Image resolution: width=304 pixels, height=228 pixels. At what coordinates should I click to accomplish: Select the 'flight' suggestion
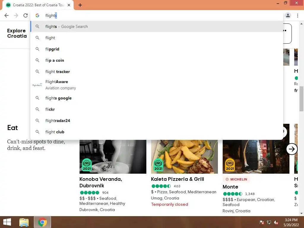[x=157, y=38]
